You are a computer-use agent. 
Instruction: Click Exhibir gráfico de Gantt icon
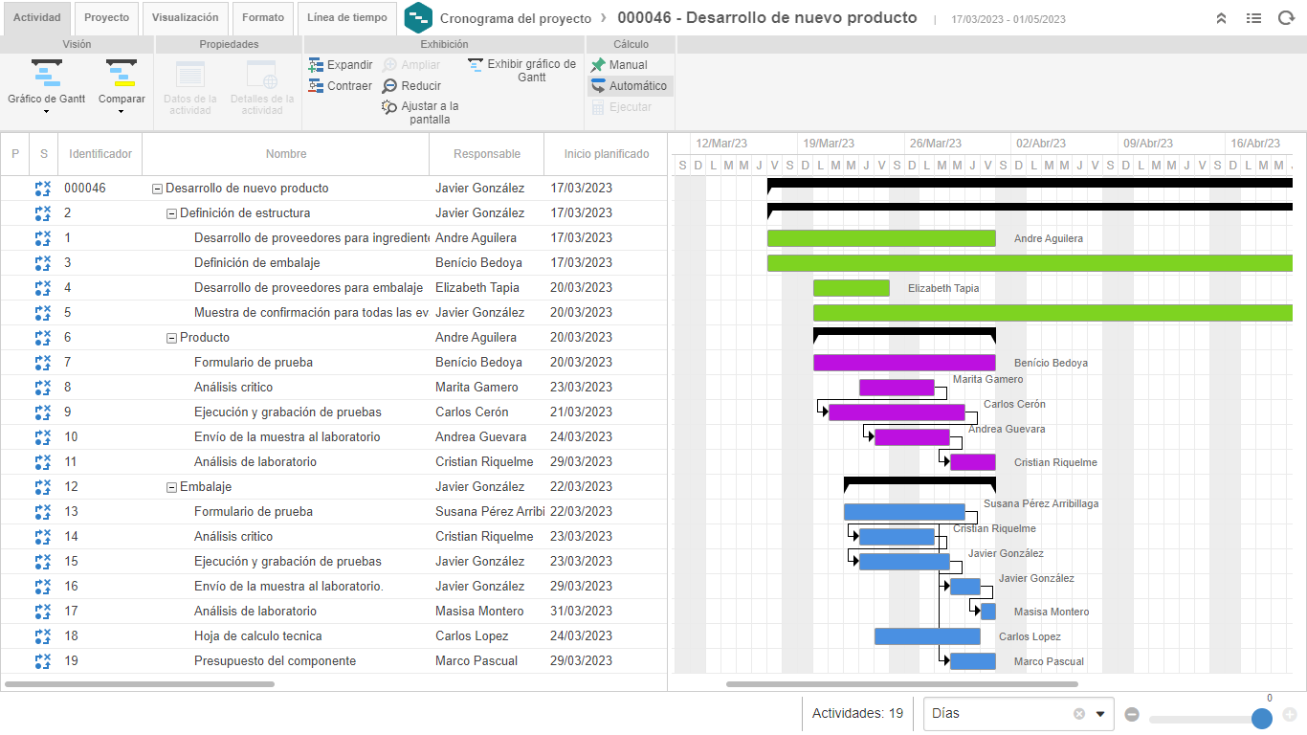[x=476, y=64]
